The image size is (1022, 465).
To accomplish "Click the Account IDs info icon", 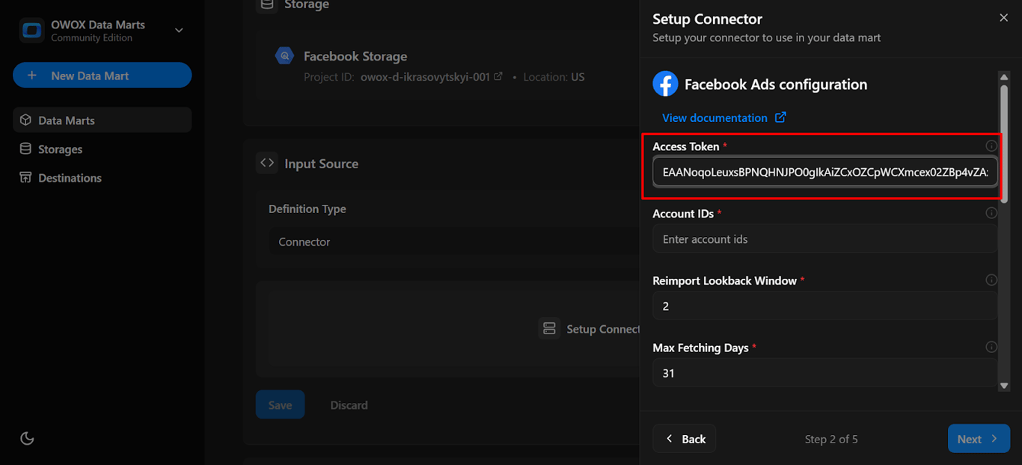I will (x=991, y=213).
